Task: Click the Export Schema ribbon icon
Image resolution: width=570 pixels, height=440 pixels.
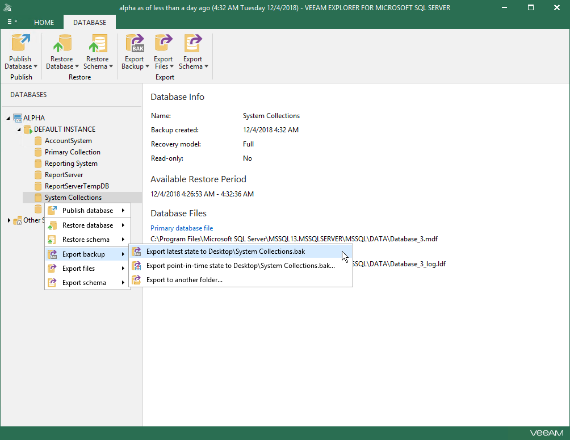Action: [x=192, y=43]
